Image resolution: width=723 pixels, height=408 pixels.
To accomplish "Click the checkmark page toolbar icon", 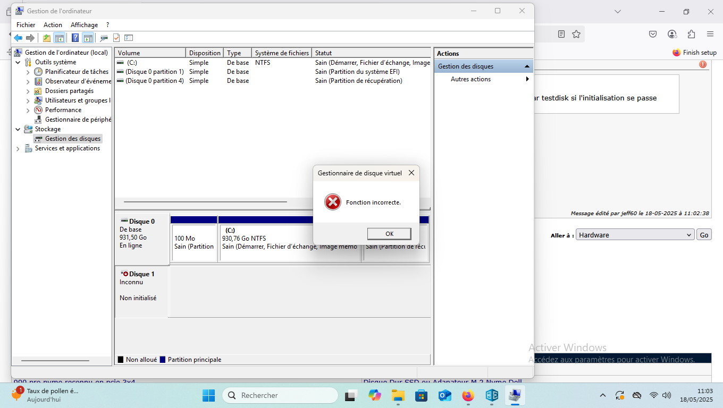I will [x=116, y=38].
